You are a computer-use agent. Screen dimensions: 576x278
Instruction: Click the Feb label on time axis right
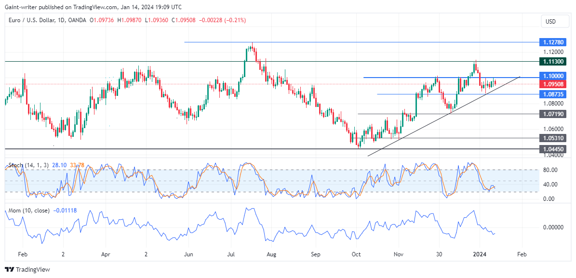(521, 254)
